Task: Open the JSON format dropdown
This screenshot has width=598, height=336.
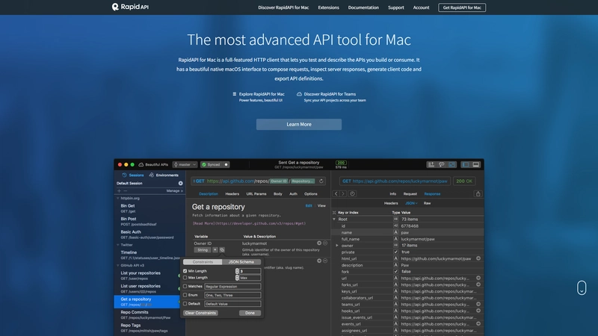Action: click(411, 203)
